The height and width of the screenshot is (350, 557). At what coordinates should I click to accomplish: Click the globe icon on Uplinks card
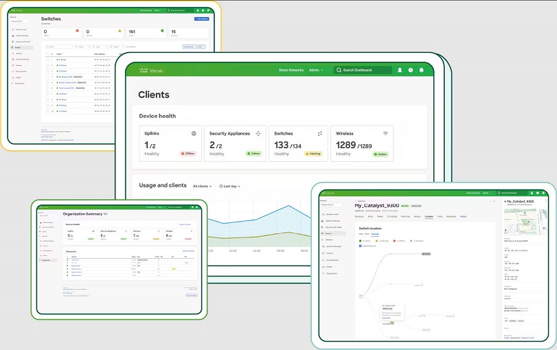click(194, 133)
